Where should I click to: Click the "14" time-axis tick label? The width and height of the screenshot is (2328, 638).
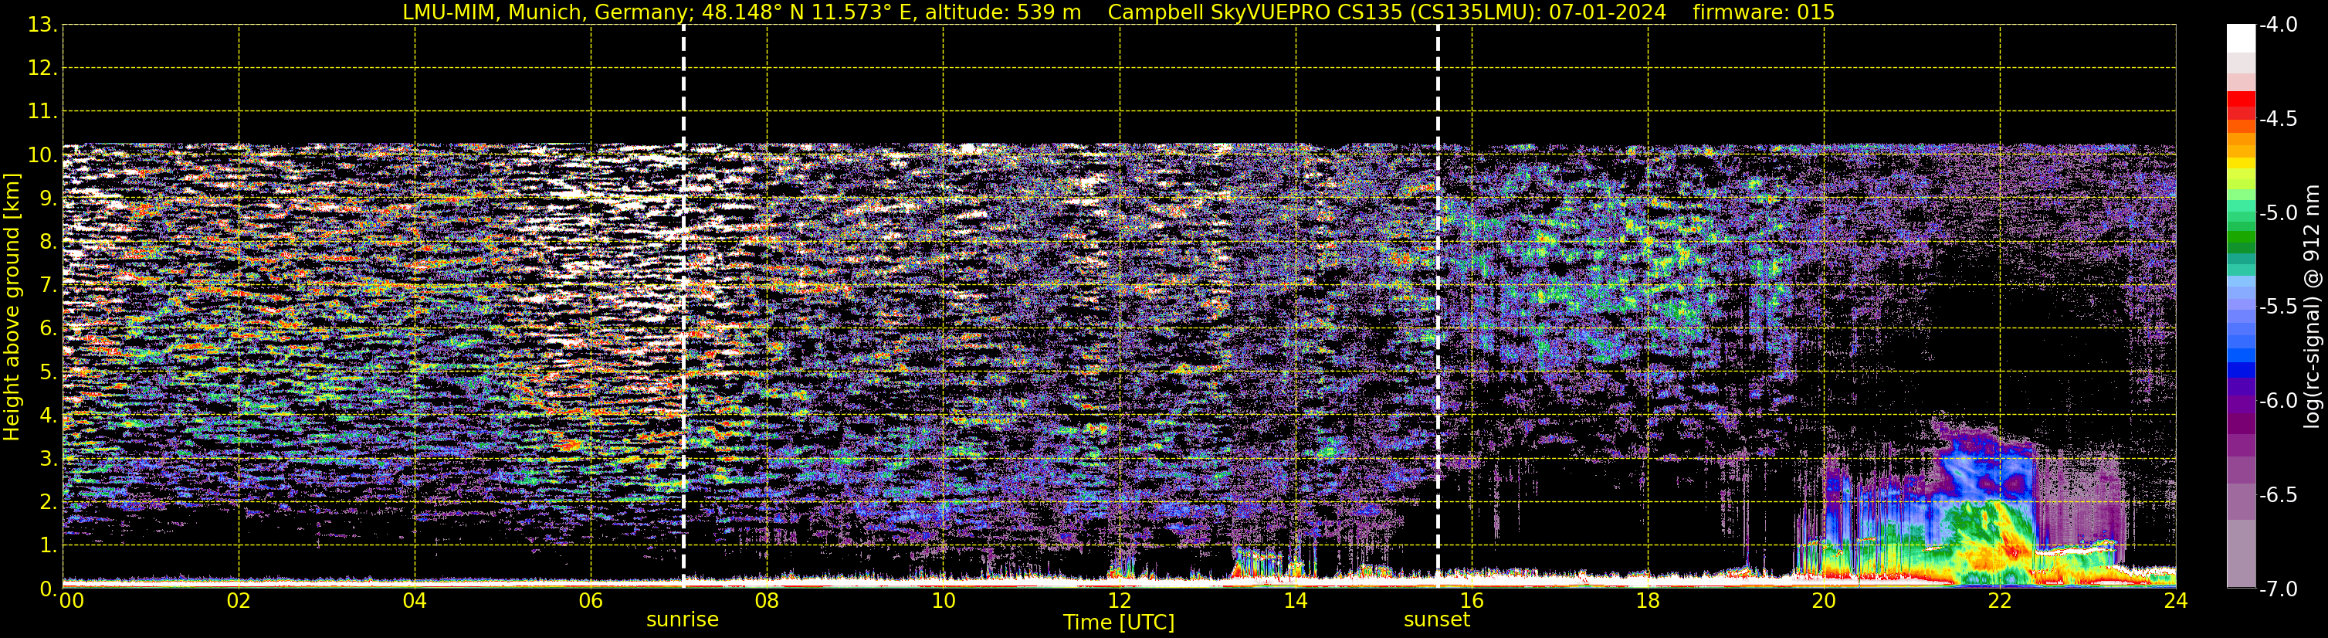pos(1296,601)
